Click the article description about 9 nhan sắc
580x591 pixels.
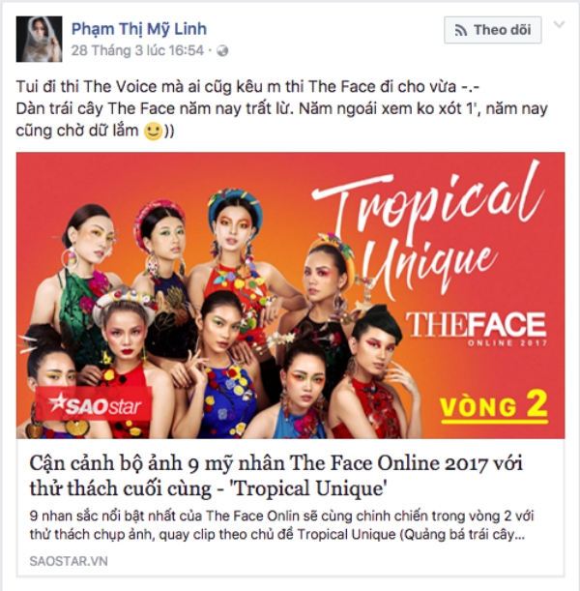pyautogui.click(x=281, y=525)
